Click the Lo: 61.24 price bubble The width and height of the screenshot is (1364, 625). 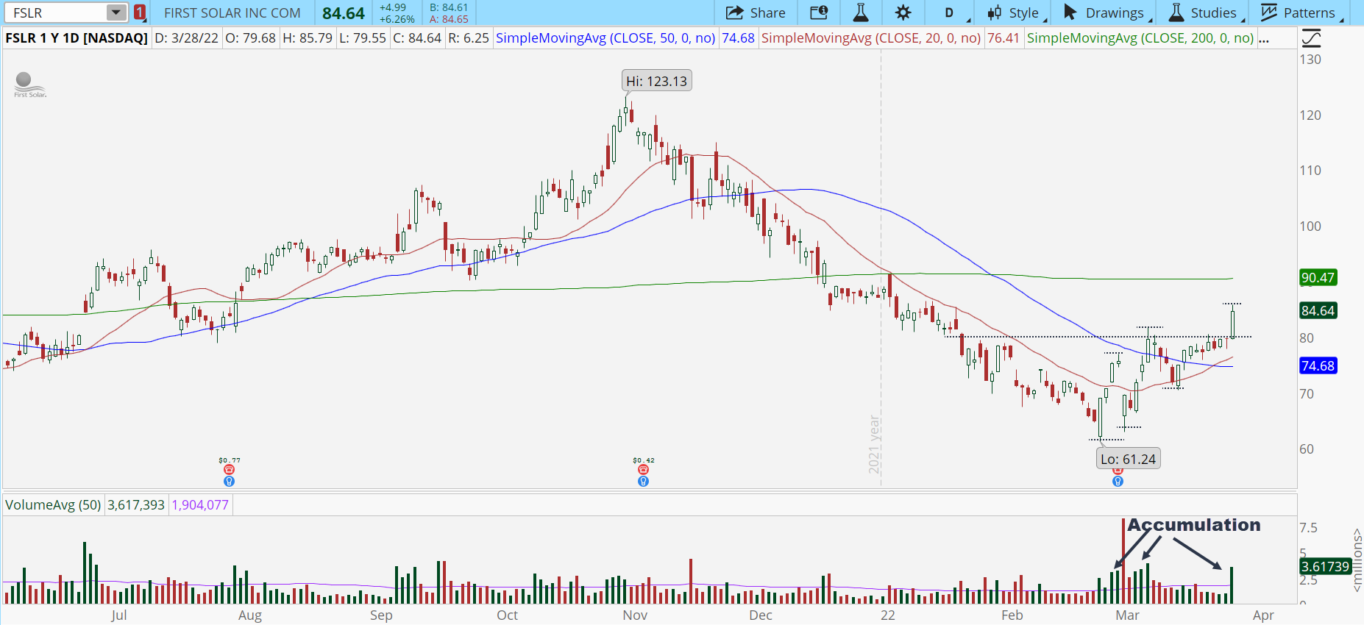1128,459
